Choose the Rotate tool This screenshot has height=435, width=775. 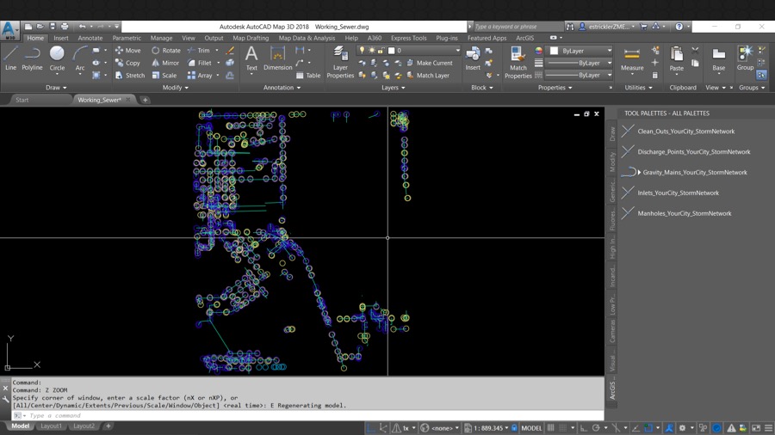pos(166,51)
